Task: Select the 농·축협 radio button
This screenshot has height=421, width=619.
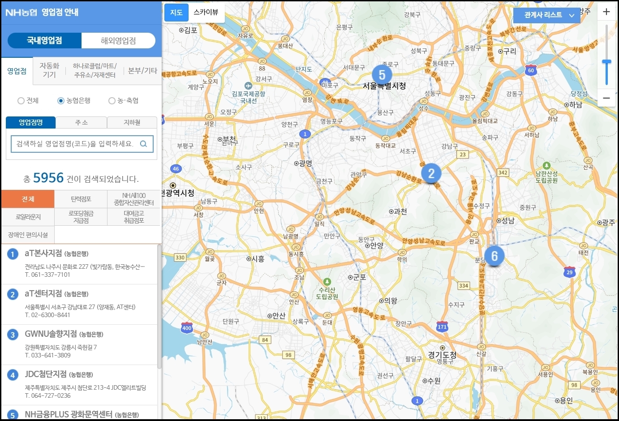Action: click(x=112, y=101)
